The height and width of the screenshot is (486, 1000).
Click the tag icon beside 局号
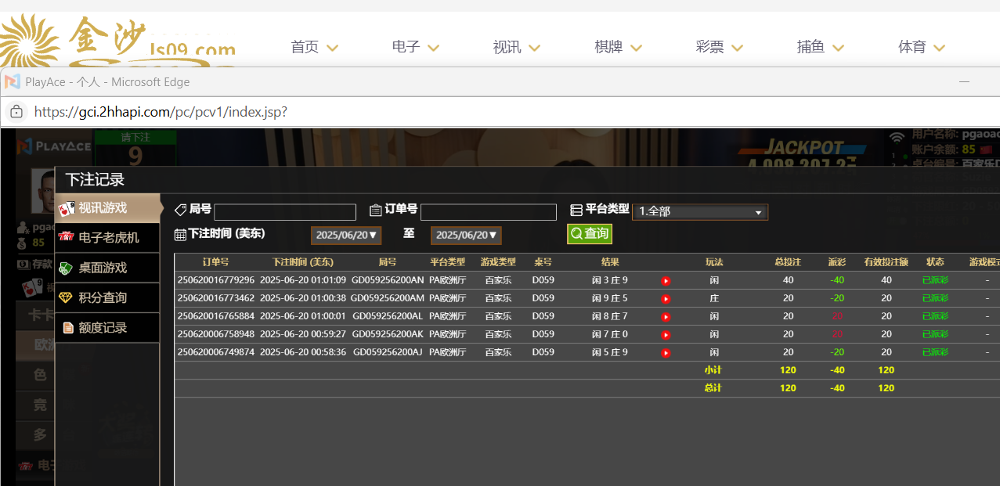[x=180, y=210]
